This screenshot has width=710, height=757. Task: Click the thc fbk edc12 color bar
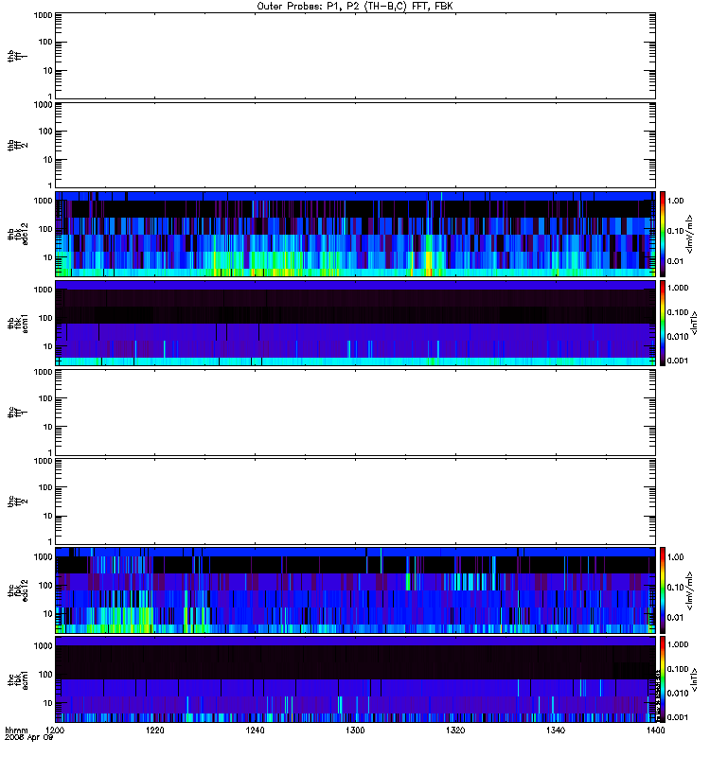(663, 590)
